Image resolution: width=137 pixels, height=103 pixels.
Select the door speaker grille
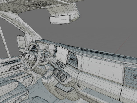pos(27,81)
